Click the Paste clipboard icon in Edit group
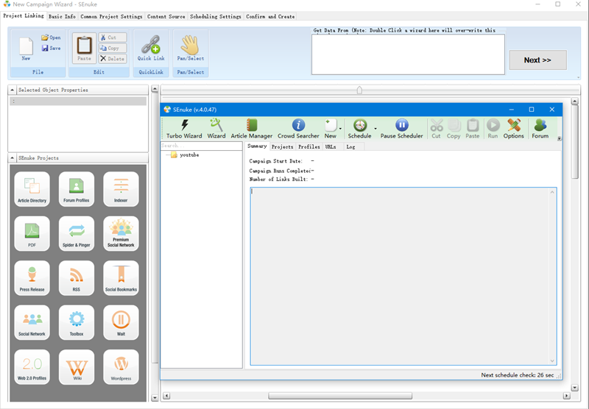This screenshot has height=409, width=589. 84,48
